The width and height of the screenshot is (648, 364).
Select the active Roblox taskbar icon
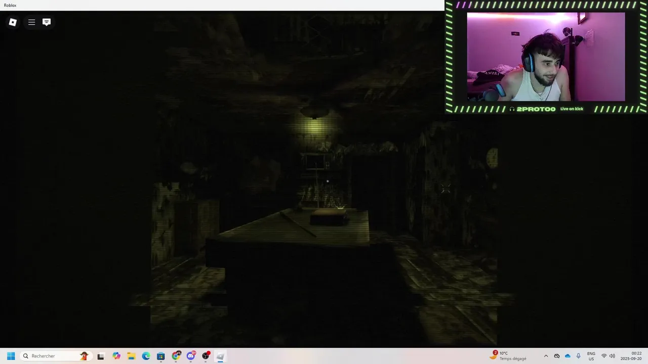220,356
